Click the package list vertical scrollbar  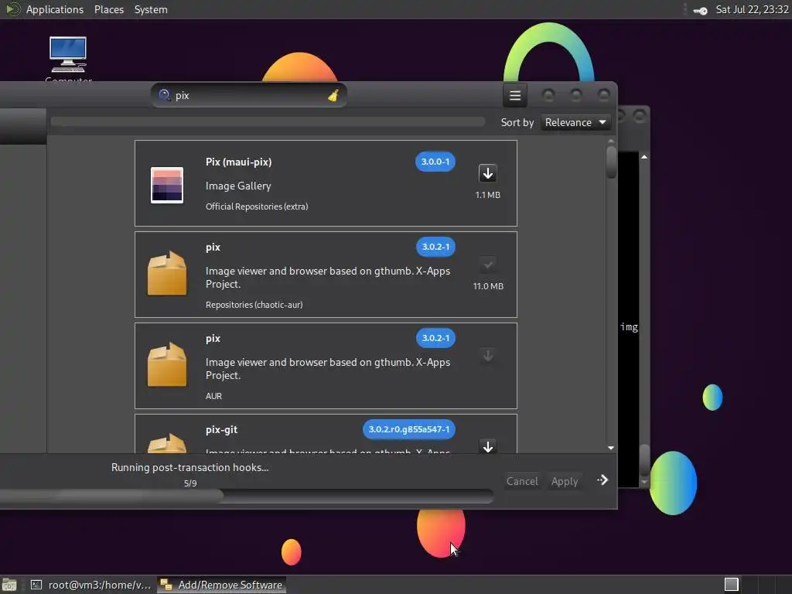611,162
